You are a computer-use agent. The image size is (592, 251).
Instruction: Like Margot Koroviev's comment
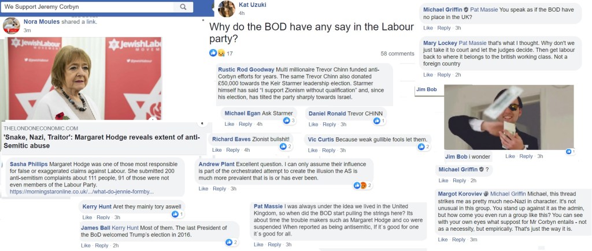(x=443, y=239)
